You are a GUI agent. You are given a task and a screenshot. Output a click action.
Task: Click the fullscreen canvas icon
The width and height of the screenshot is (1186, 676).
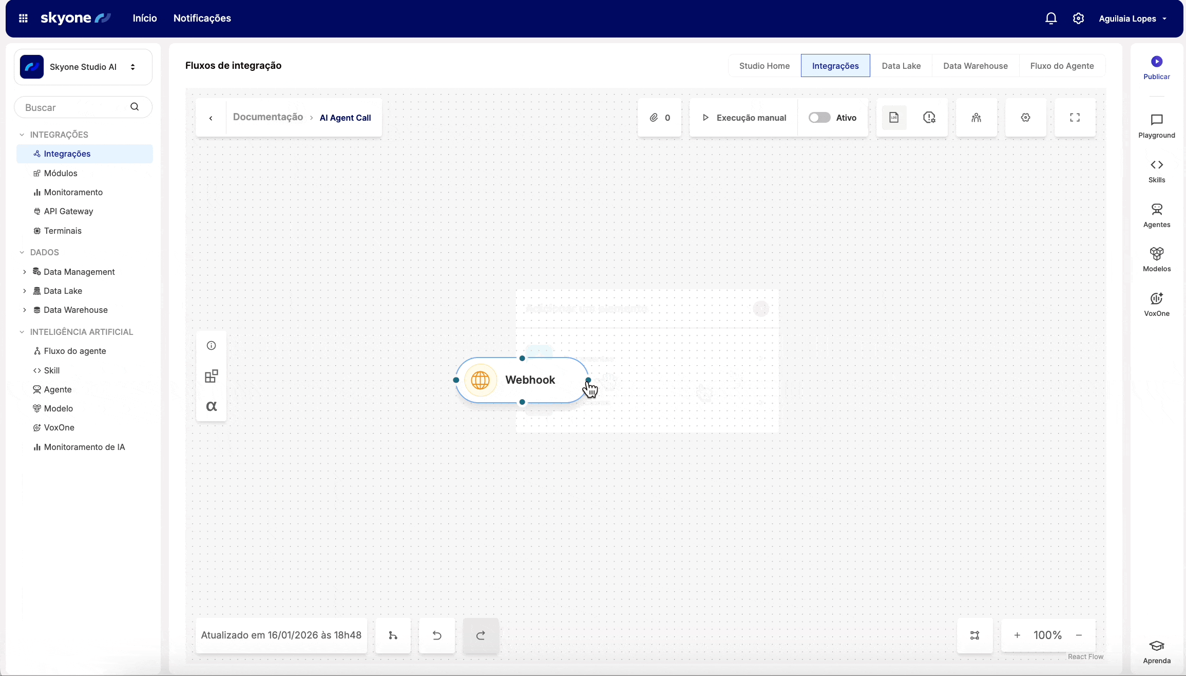coord(1075,118)
